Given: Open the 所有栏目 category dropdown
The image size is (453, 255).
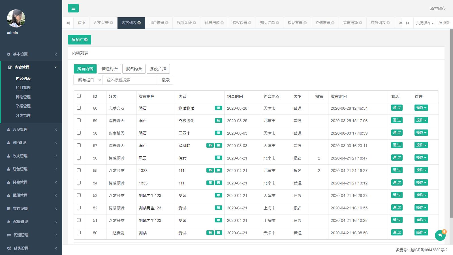Looking at the screenshot, I should coord(88,80).
